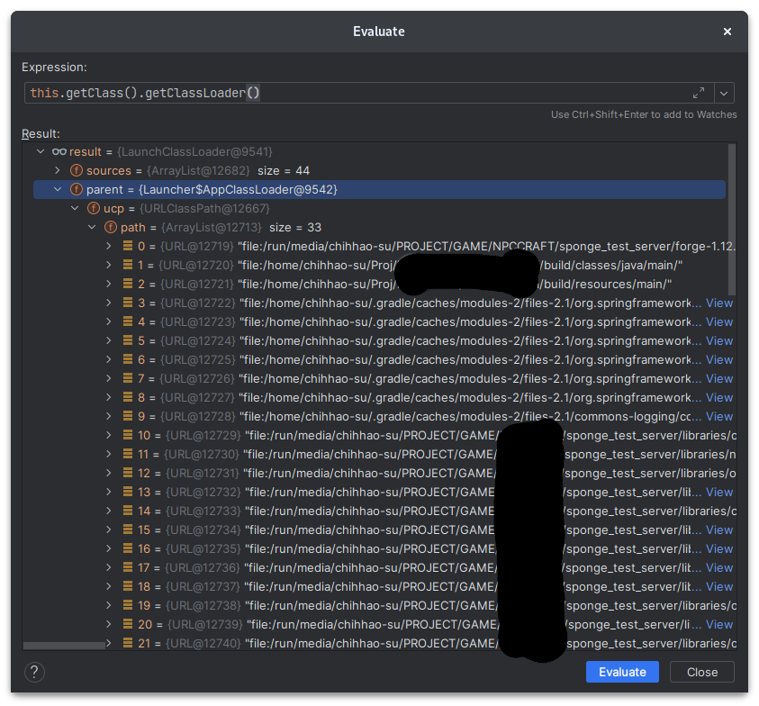759x706 pixels.
Task: Open View link for element 9
Action: click(719, 416)
